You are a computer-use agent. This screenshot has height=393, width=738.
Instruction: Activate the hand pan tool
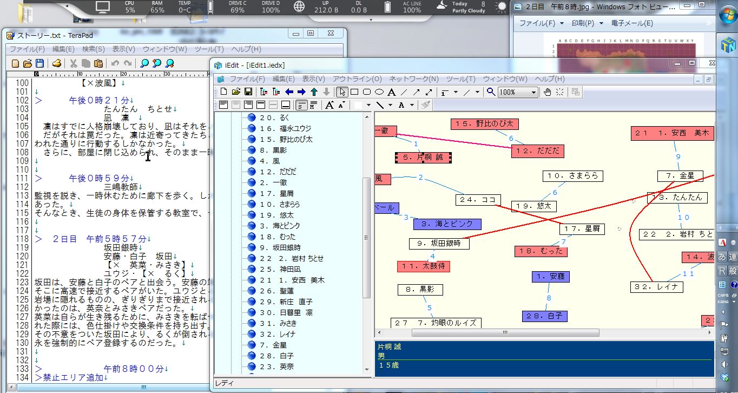(x=548, y=92)
